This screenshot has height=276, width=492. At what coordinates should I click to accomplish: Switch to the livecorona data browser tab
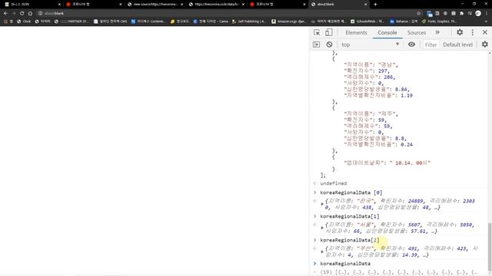pos(216,5)
